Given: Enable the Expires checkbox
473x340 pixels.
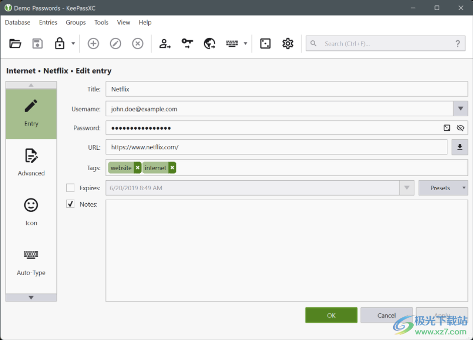Looking at the screenshot, I should [x=70, y=188].
